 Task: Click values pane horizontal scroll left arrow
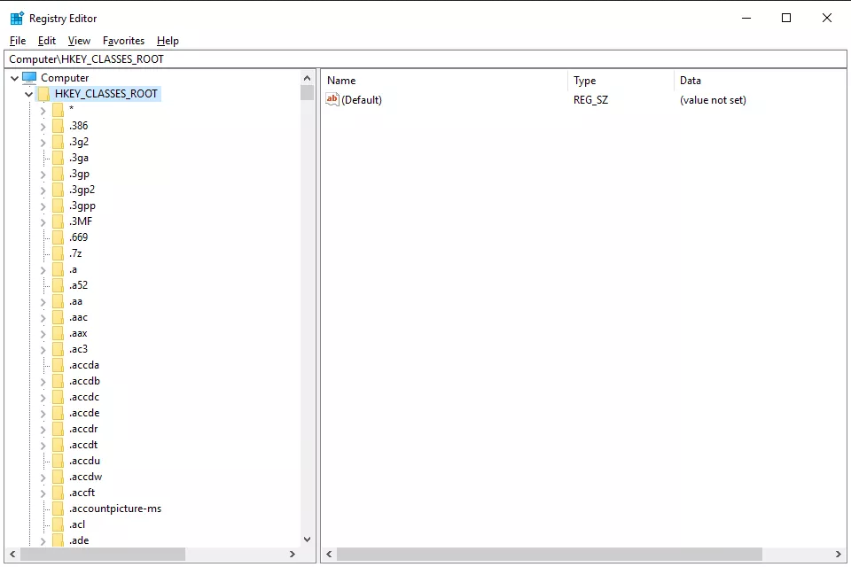(329, 554)
